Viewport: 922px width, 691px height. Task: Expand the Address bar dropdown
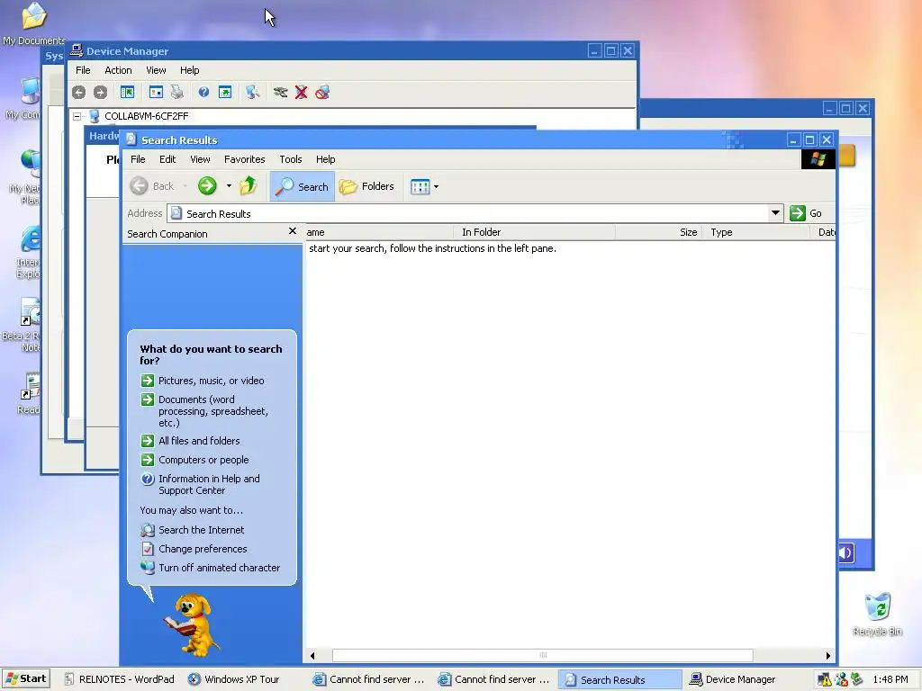point(775,212)
